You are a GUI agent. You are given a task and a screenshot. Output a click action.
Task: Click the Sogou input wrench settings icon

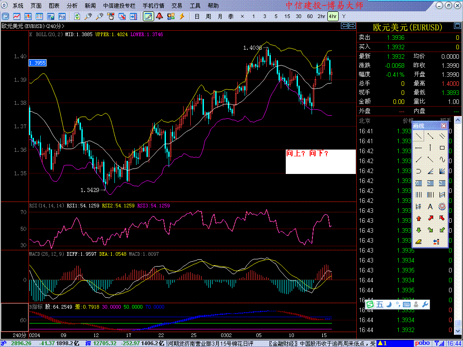coord(425,305)
